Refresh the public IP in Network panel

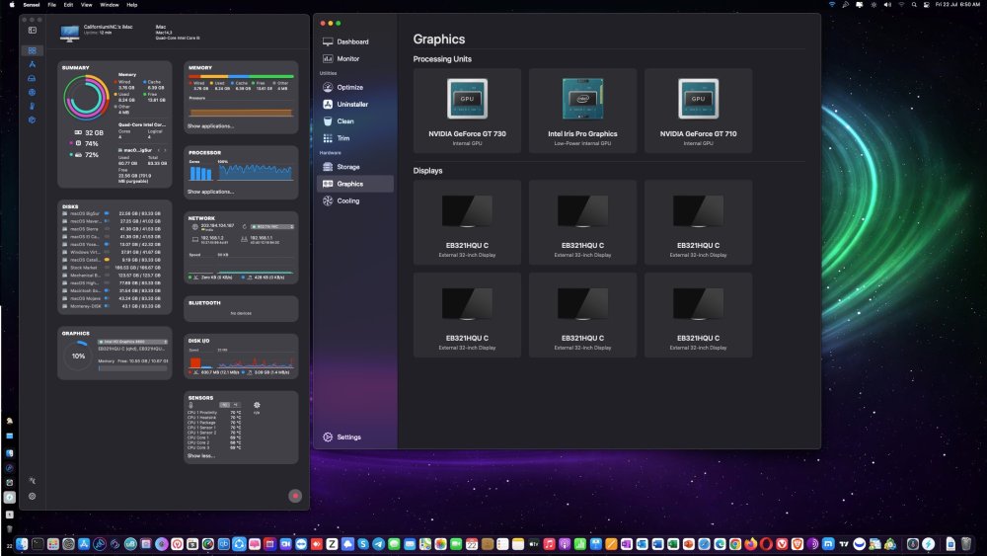tap(244, 227)
